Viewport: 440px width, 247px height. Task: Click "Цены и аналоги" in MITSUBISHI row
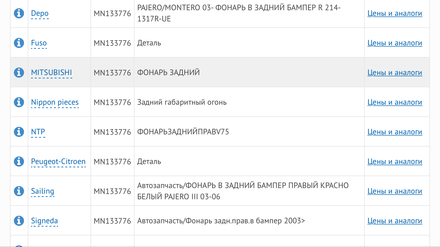394,73
